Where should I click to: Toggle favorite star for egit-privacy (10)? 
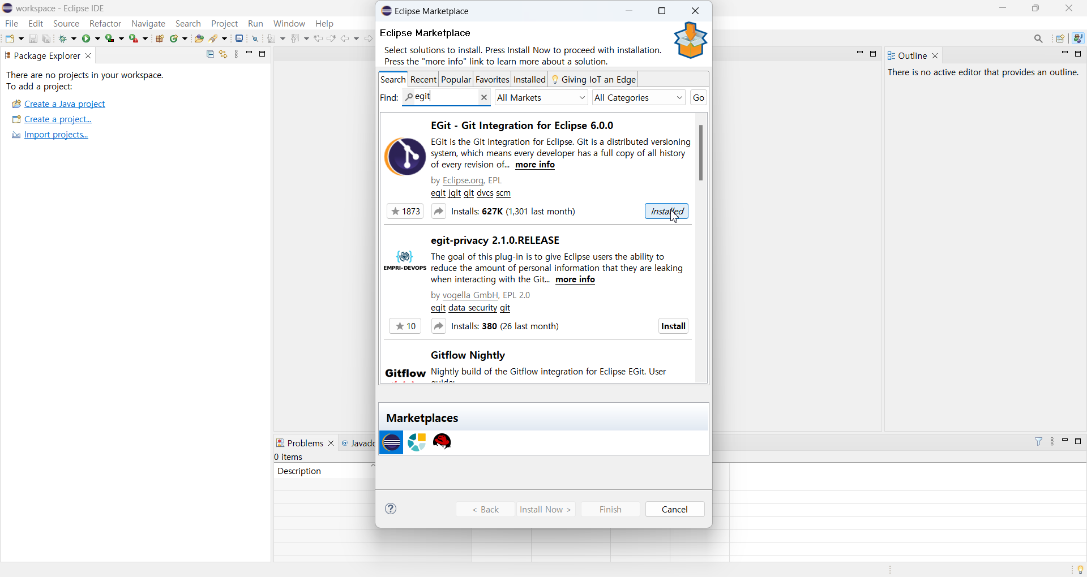click(405, 326)
